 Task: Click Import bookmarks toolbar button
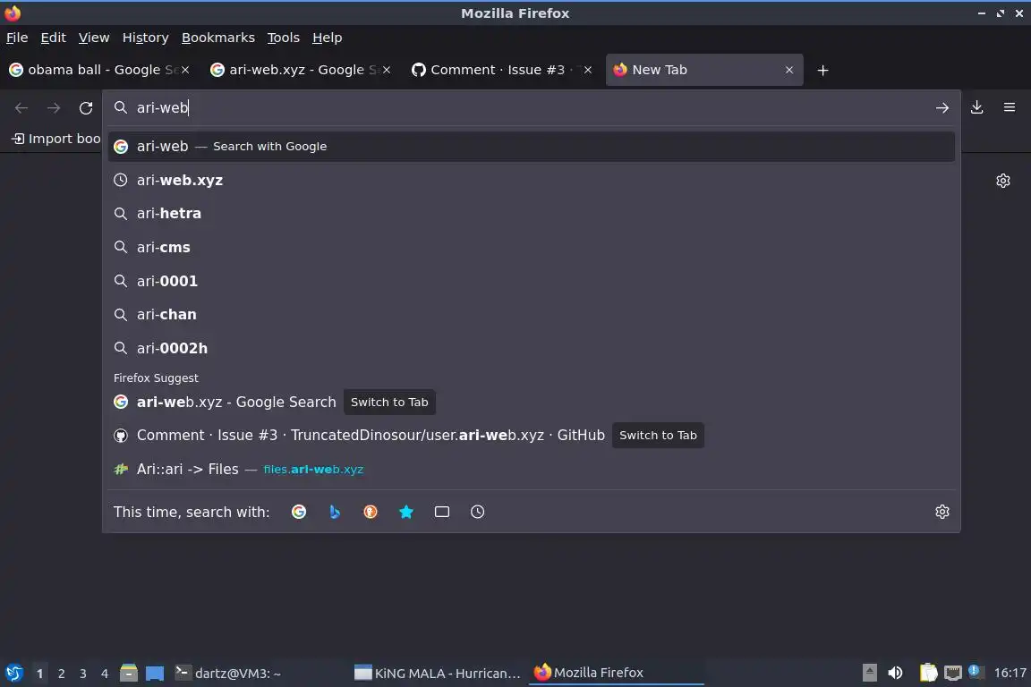pos(56,139)
